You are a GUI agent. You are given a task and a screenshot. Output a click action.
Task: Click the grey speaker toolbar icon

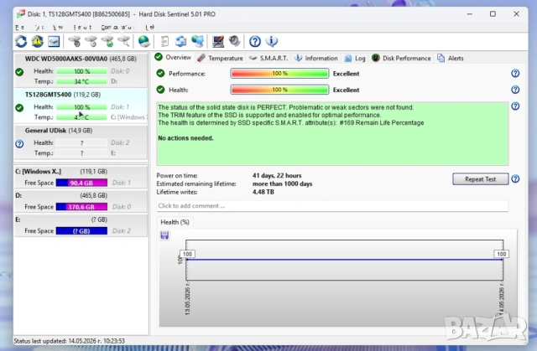click(x=235, y=41)
